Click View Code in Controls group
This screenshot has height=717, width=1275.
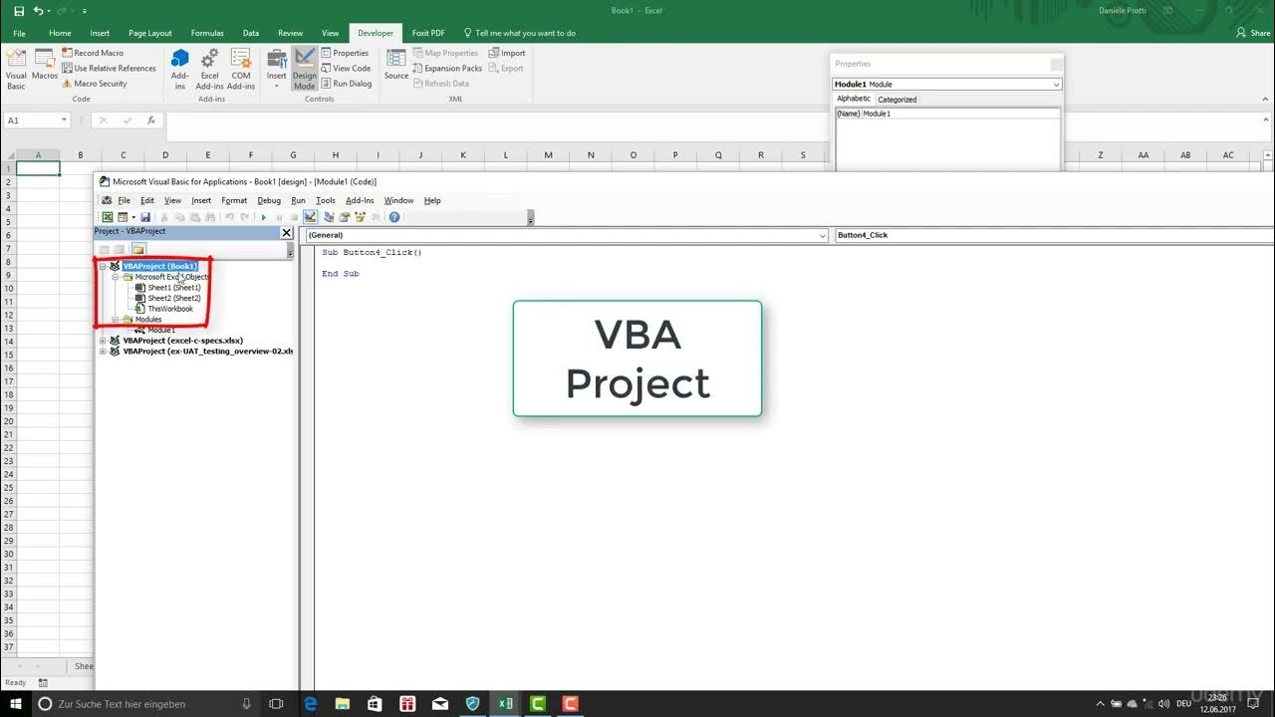click(346, 69)
